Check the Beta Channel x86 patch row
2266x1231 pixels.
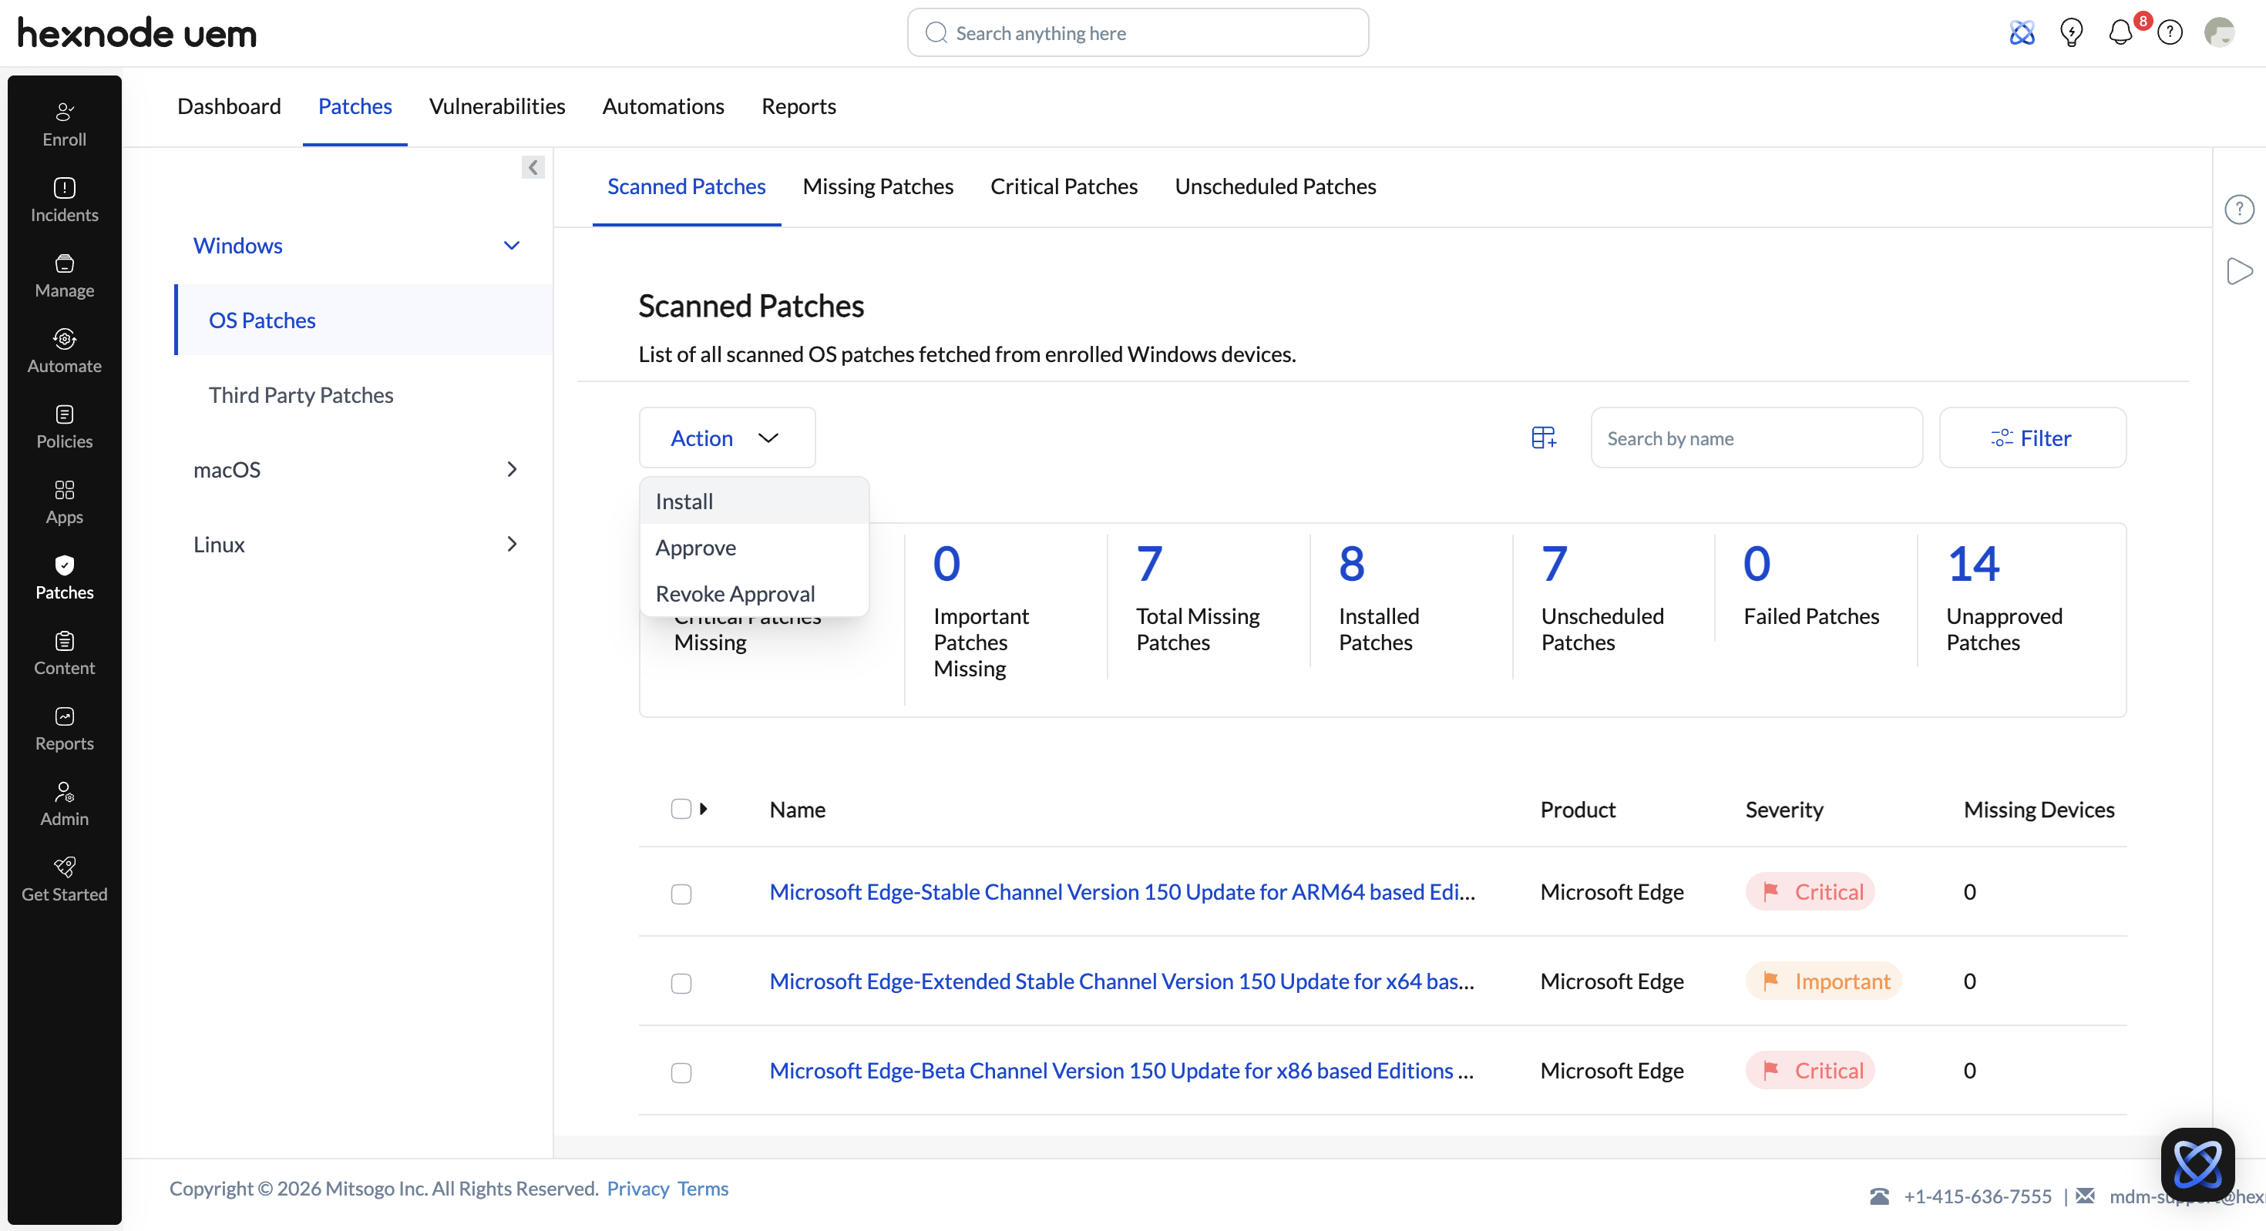point(681,1073)
